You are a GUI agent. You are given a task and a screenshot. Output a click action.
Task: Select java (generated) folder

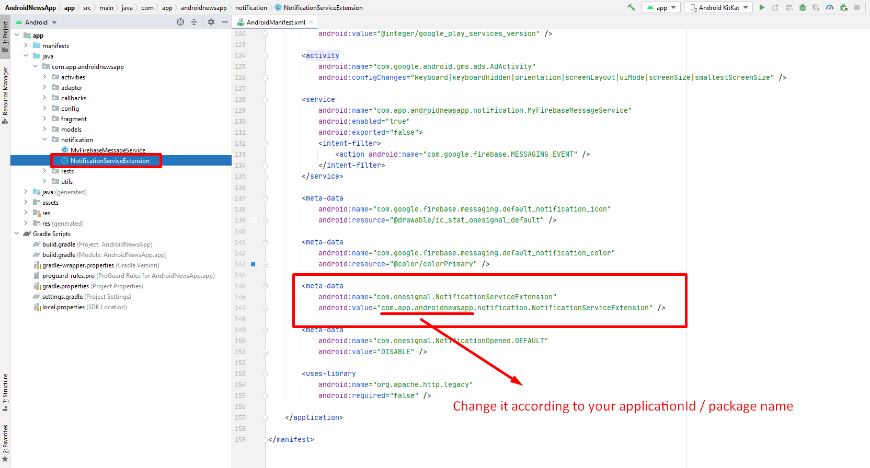64,192
